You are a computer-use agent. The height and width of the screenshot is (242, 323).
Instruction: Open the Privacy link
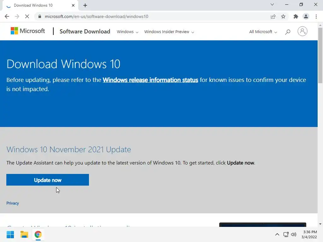[x=13, y=203]
